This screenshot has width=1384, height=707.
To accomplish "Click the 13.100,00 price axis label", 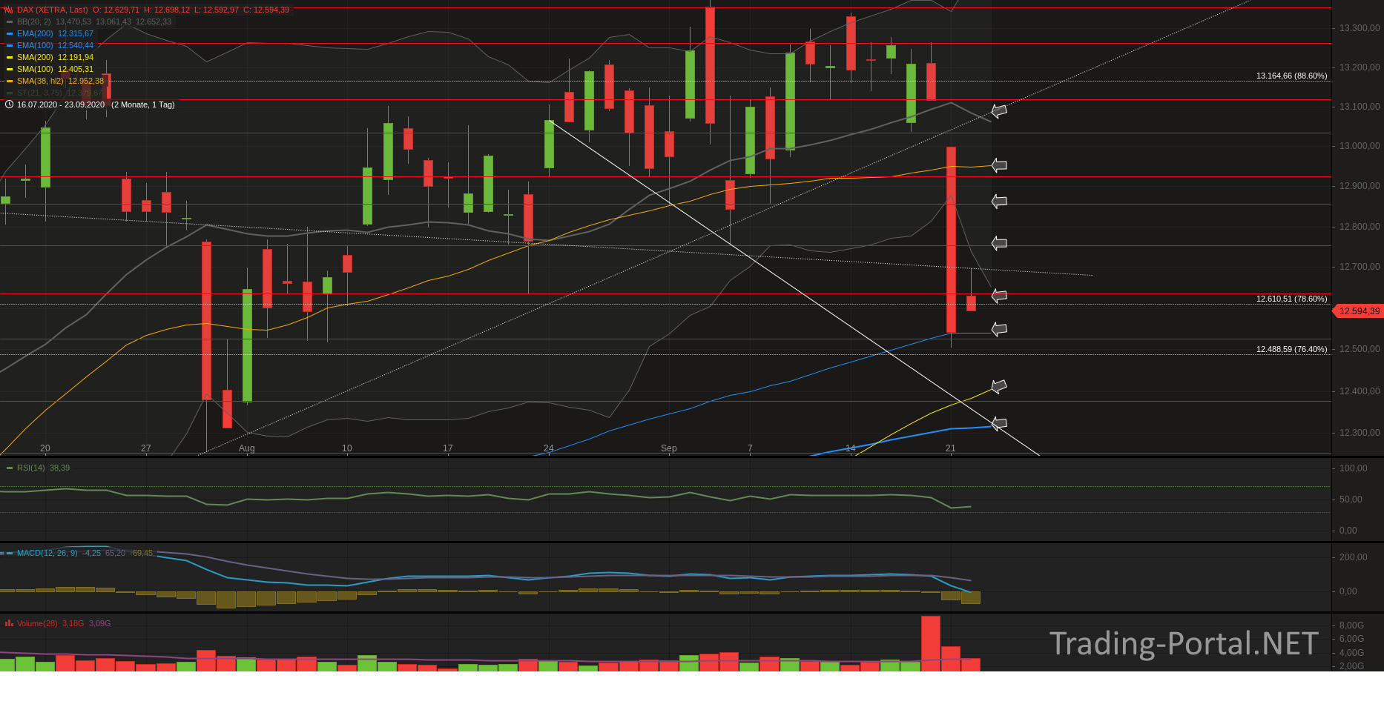I will (1360, 107).
